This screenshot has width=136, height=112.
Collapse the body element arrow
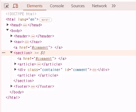[x=7, y=30]
